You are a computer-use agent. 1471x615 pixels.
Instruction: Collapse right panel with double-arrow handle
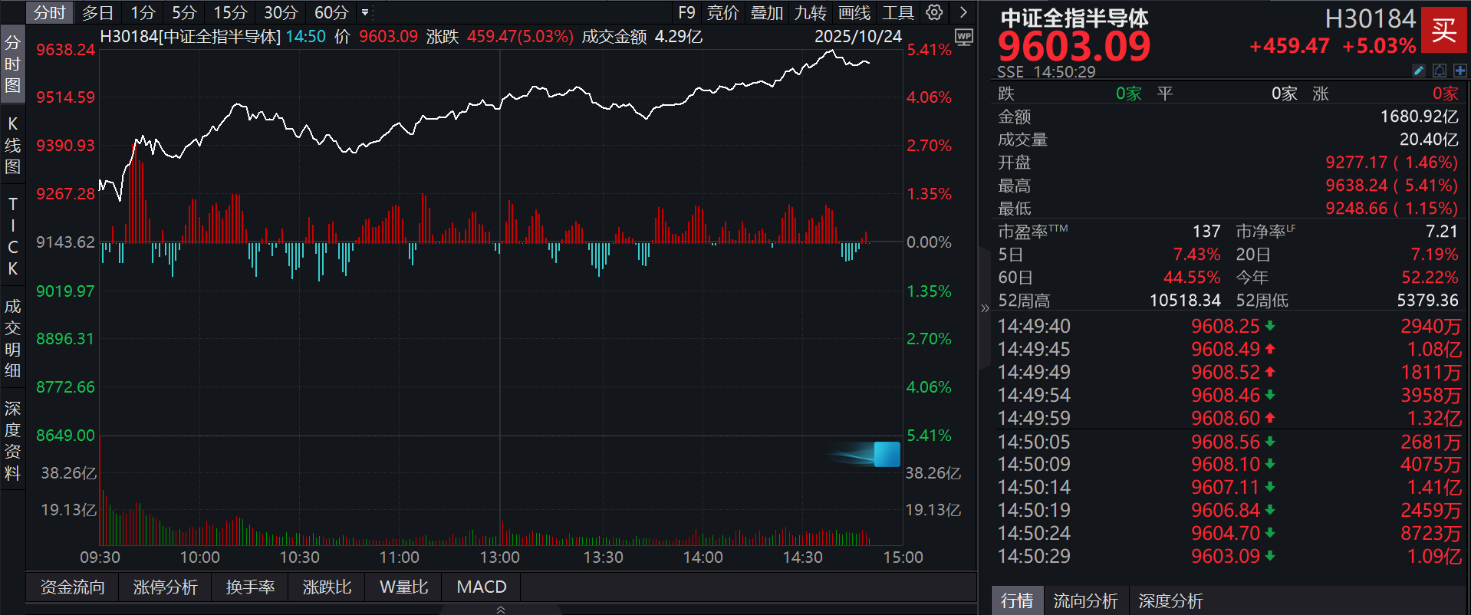point(985,308)
